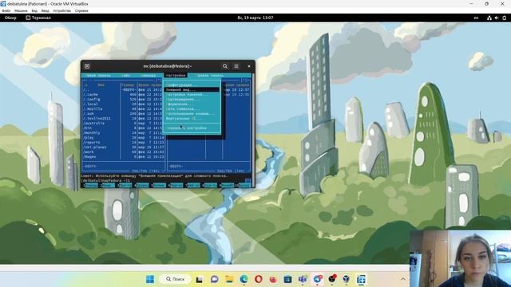Click the terminal search magnifier icon
This screenshot has height=287, width=511.
point(225,66)
